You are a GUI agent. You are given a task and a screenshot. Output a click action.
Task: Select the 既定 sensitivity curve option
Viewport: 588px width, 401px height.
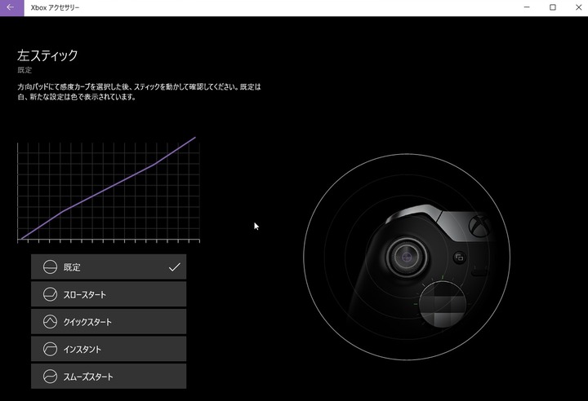point(109,267)
